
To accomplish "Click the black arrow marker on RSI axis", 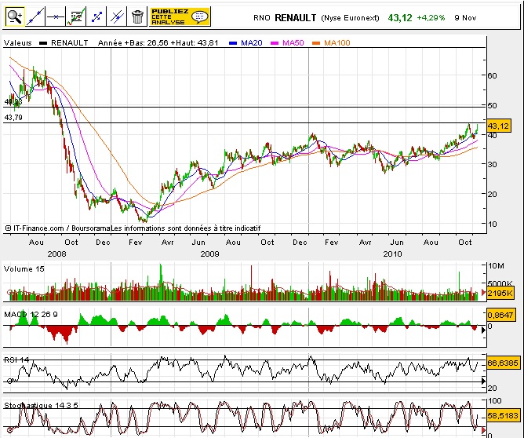I will click(483, 381).
